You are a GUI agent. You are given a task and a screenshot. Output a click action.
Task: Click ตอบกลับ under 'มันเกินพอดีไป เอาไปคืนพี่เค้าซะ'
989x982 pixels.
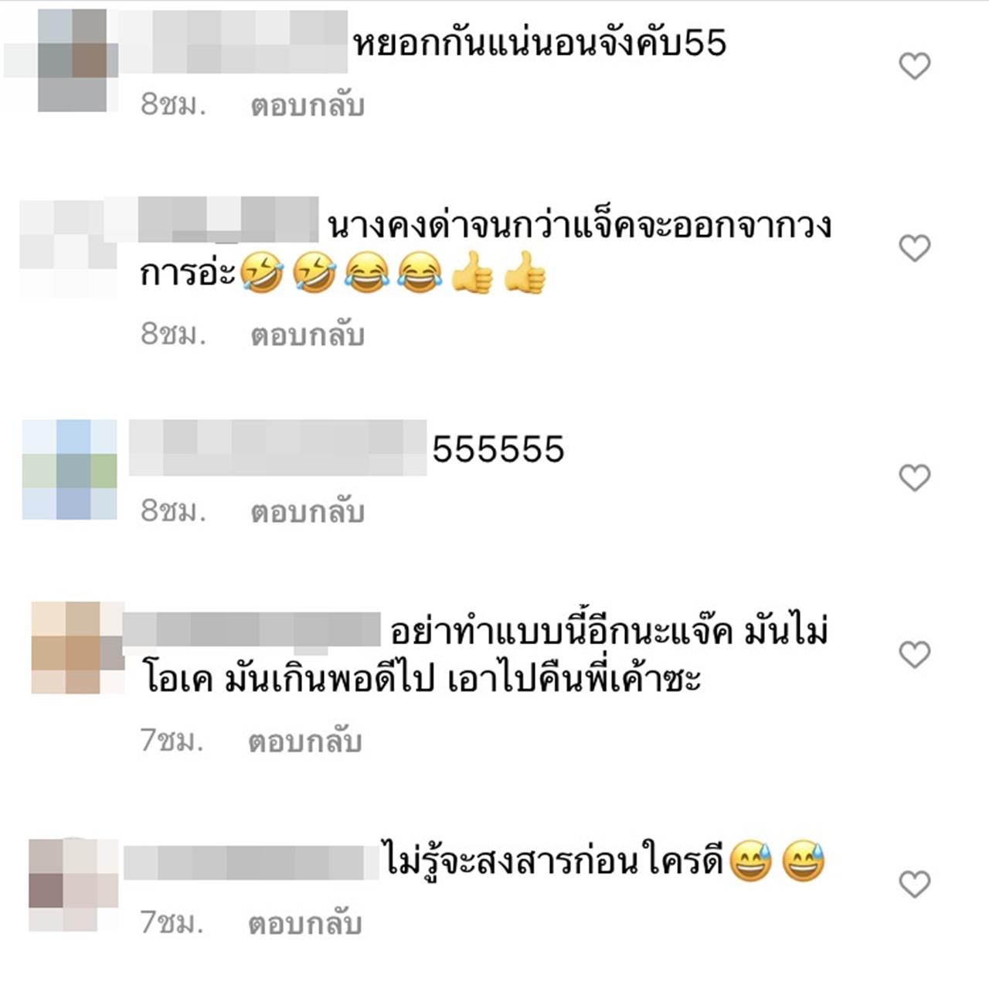click(x=305, y=741)
